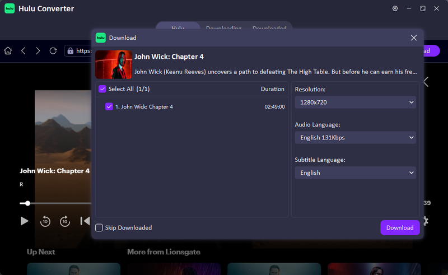Skip forward 10 seconds button

tap(65, 221)
